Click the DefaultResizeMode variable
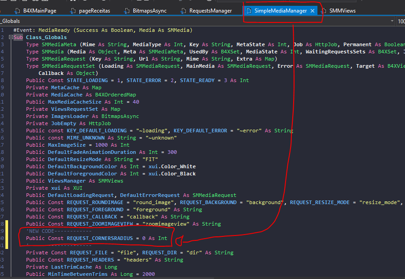Screen dimensions: 405x279 pos(75,160)
